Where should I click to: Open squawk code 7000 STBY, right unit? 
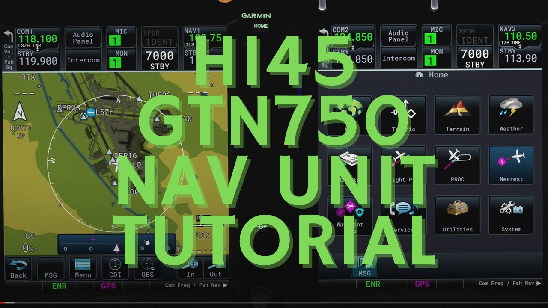point(475,57)
